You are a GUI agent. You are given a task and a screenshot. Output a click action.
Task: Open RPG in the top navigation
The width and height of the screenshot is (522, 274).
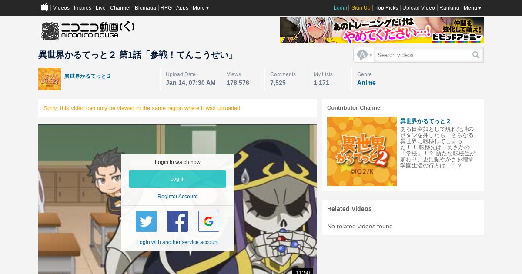pyautogui.click(x=166, y=8)
